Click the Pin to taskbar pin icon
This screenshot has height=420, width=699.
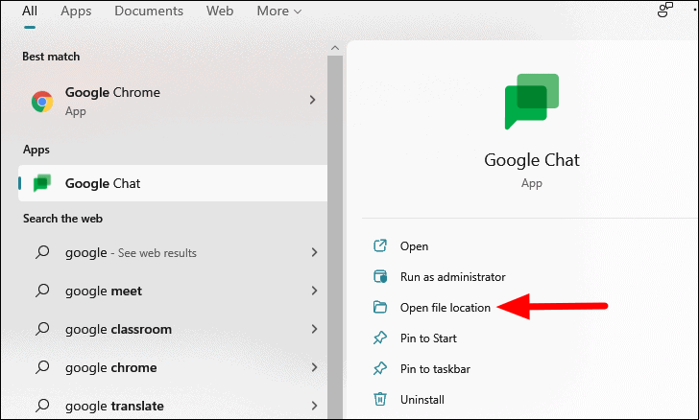coord(380,369)
